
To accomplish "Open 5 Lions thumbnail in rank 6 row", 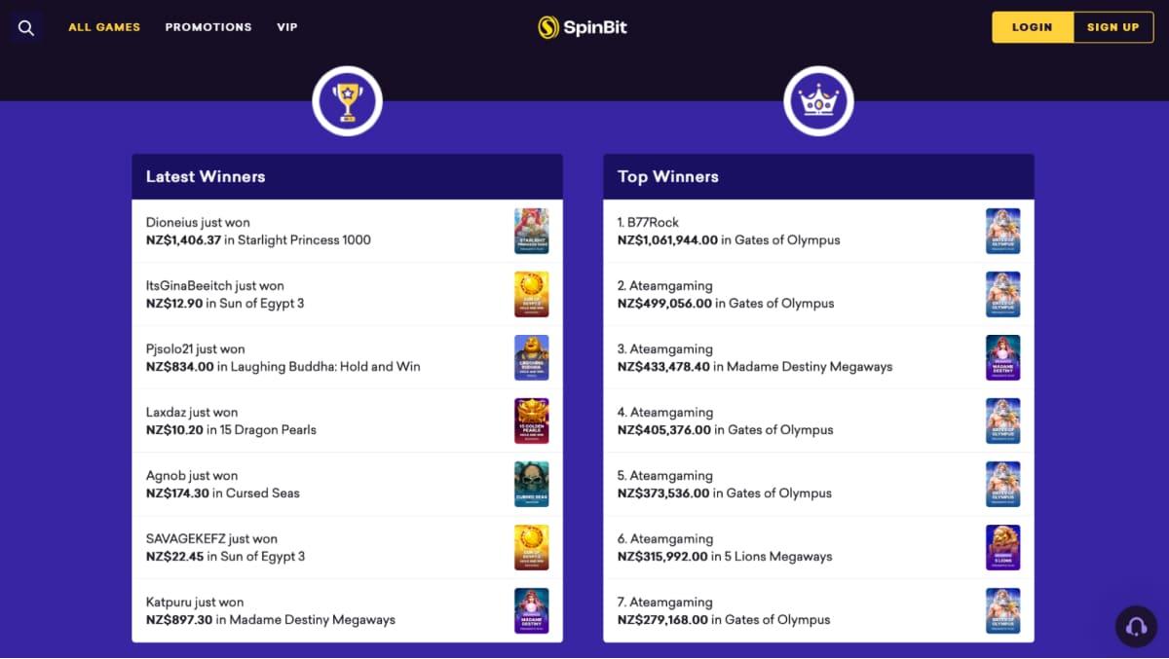I will [x=1003, y=547].
